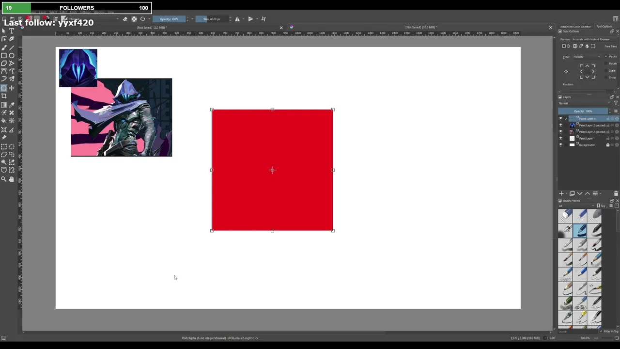Toggle the lock on Background layer

tap(608, 145)
